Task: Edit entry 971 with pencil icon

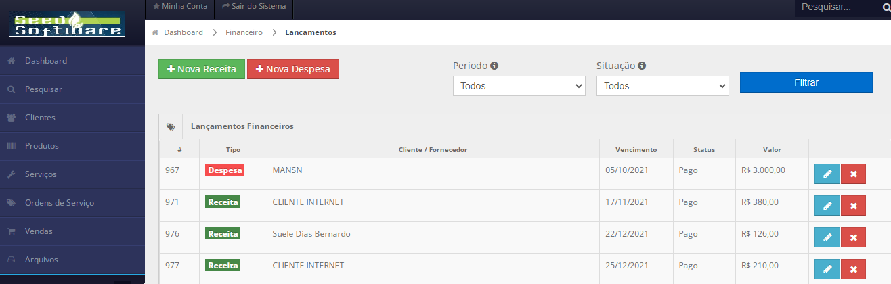Action: click(x=827, y=206)
